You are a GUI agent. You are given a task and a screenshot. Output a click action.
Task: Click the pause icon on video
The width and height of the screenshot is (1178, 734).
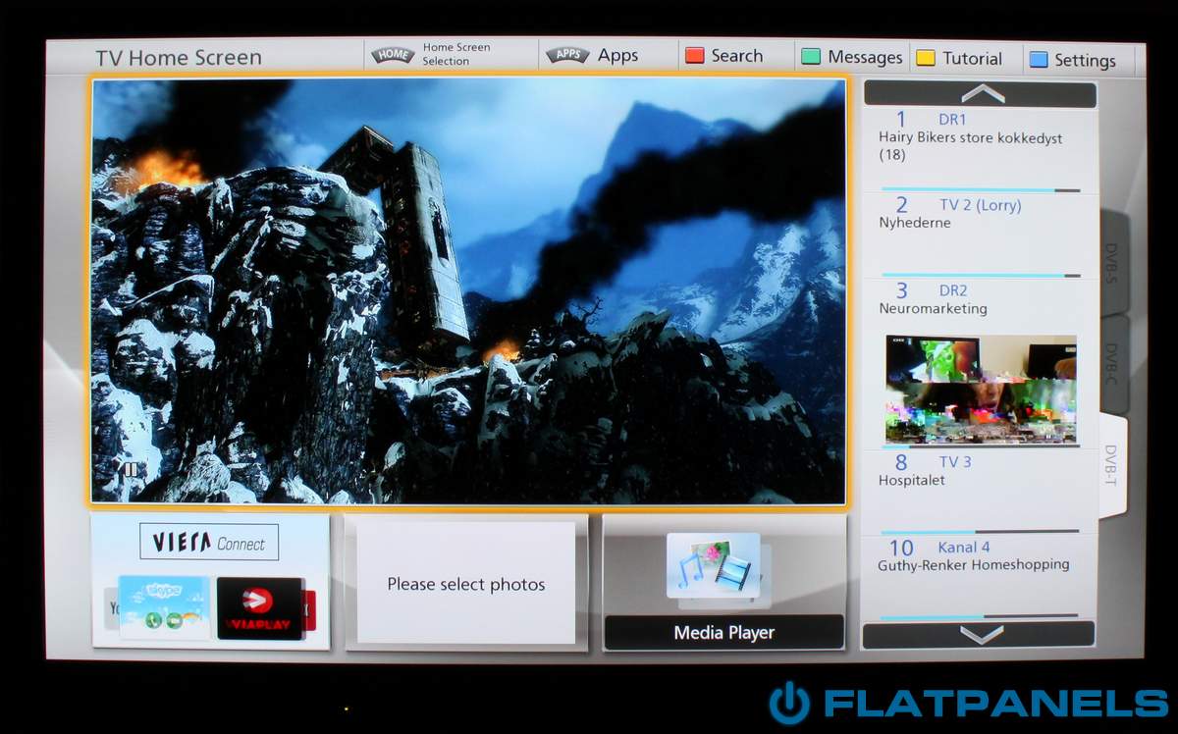click(x=130, y=470)
